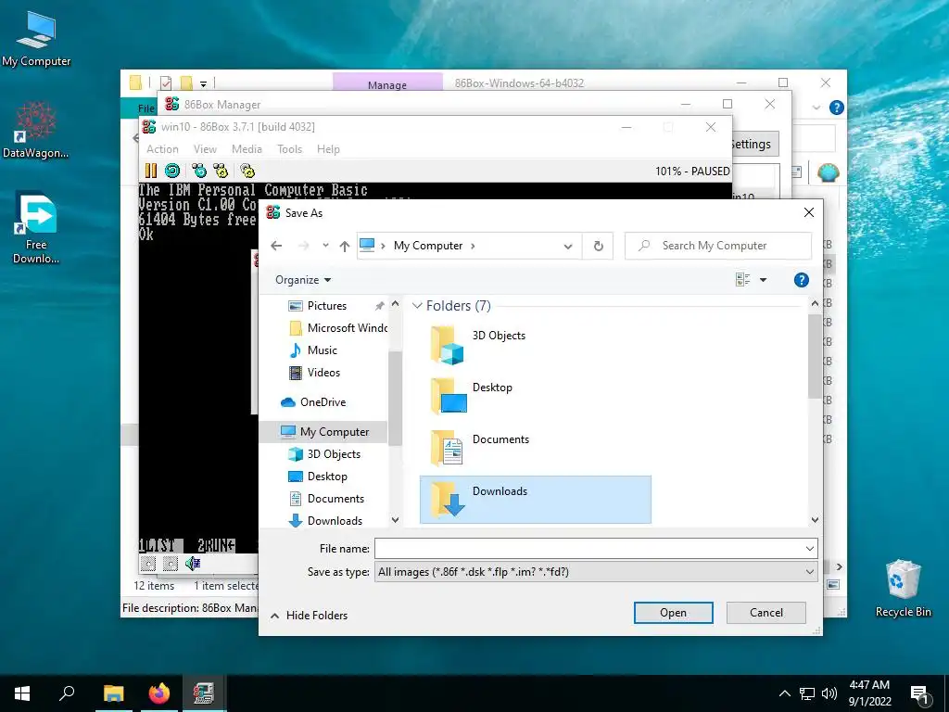Go back in the Save As dialog
The image size is (949, 712).
(276, 246)
